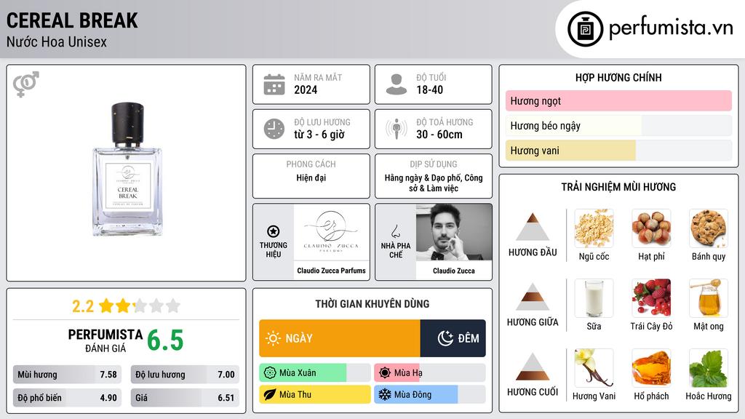Click the spring flower icon
745x419 pixels.
pyautogui.click(x=270, y=373)
